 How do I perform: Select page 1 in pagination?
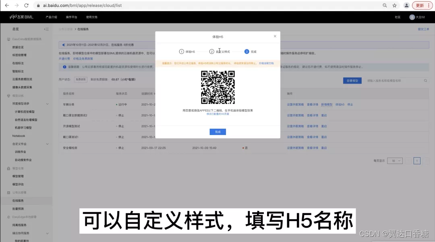[x=417, y=160]
